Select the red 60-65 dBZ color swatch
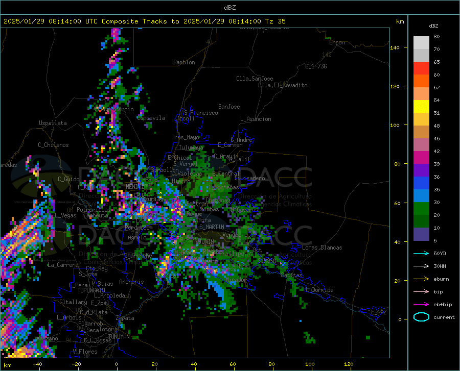 (x=421, y=68)
